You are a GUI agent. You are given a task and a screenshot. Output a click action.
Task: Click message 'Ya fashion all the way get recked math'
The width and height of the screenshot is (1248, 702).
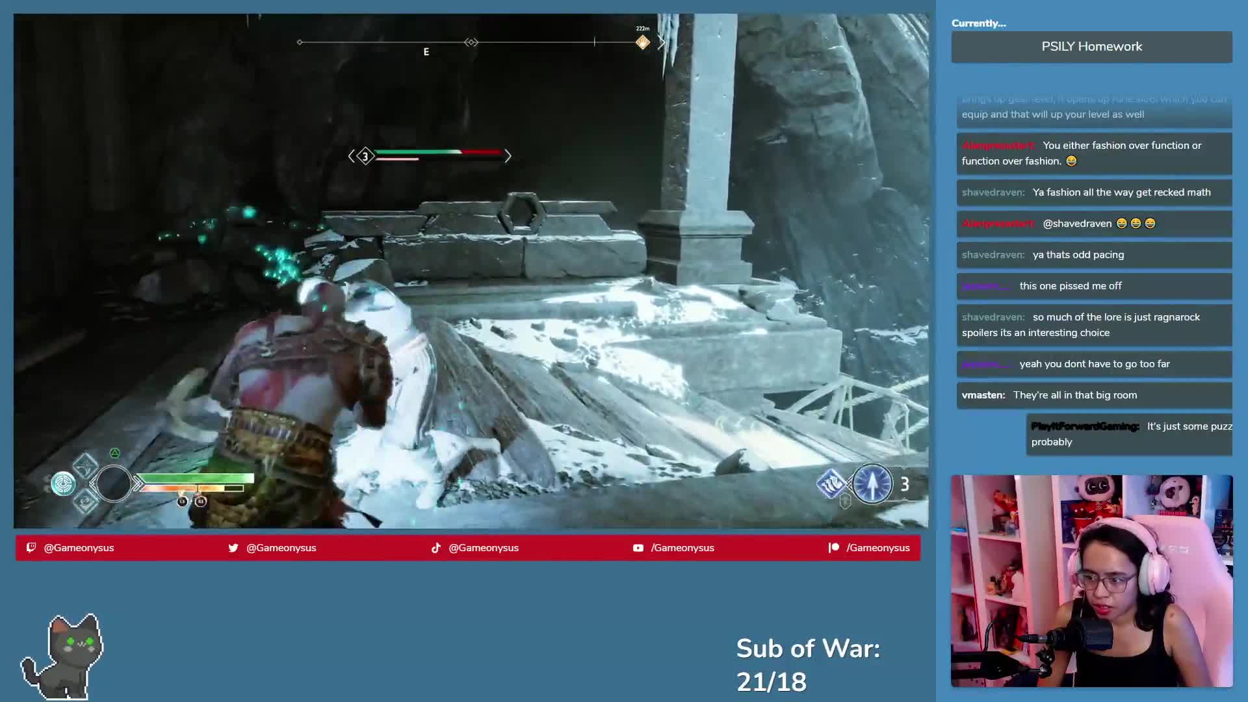1095,192
